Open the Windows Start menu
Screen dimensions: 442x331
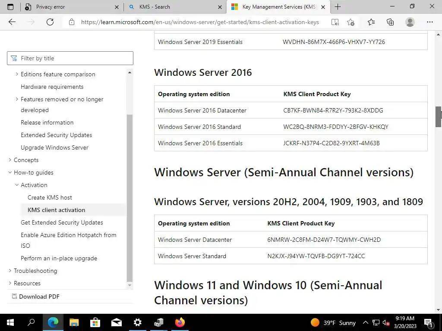(10, 322)
